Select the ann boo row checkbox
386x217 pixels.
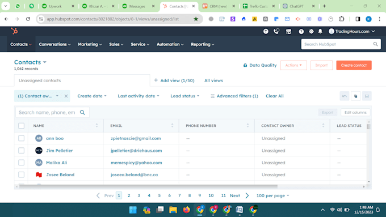[22, 138]
